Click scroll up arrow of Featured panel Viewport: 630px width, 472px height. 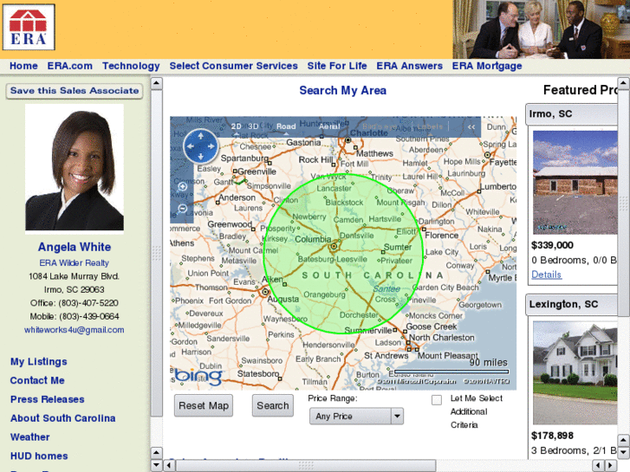623,83
